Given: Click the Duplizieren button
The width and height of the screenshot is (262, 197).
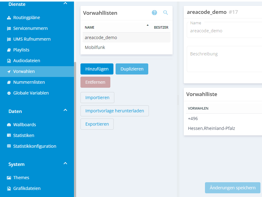Looking at the screenshot, I should click(132, 69).
